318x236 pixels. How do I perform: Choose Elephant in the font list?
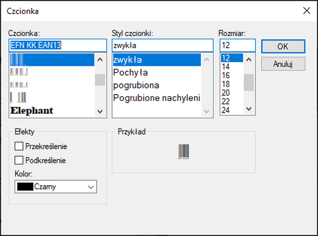(x=32, y=110)
